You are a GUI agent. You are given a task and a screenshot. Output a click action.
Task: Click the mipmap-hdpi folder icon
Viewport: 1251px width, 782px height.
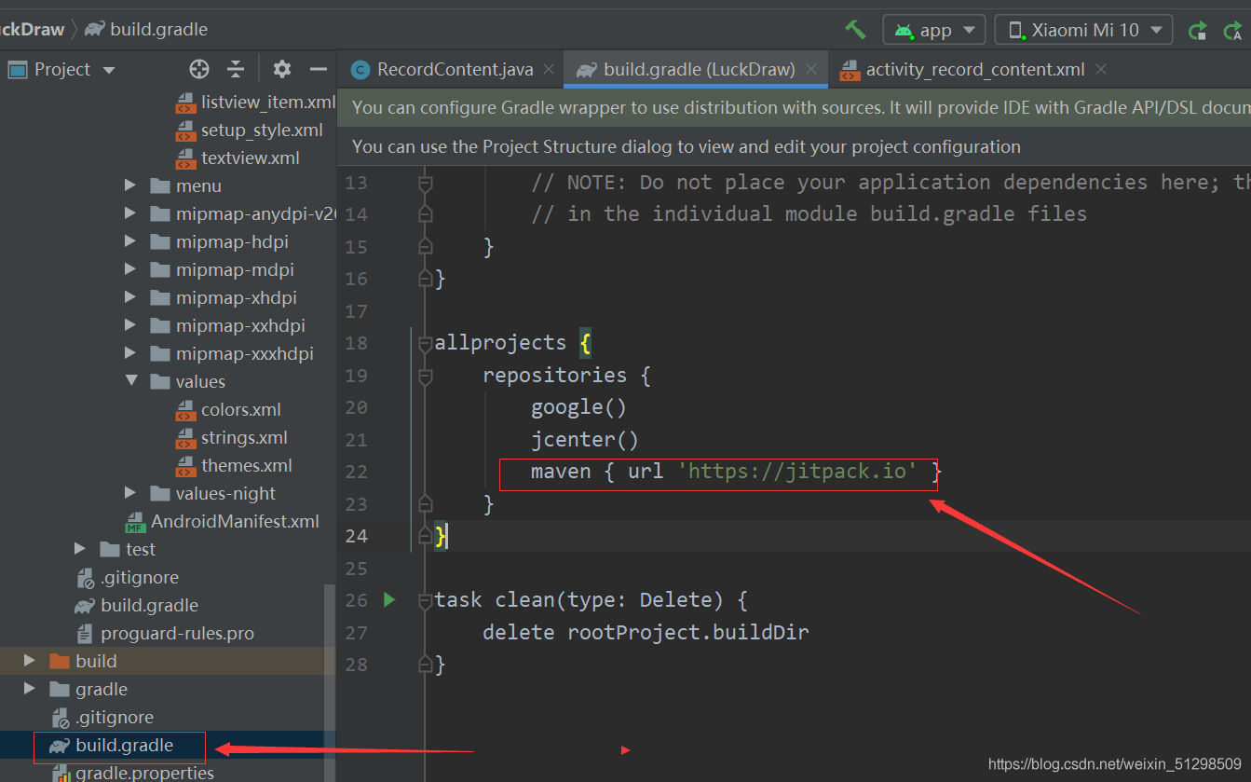[160, 242]
